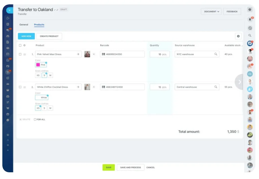The image size is (259, 179).
Task: Click the search icon in right sidebar
Action: pos(250,35)
